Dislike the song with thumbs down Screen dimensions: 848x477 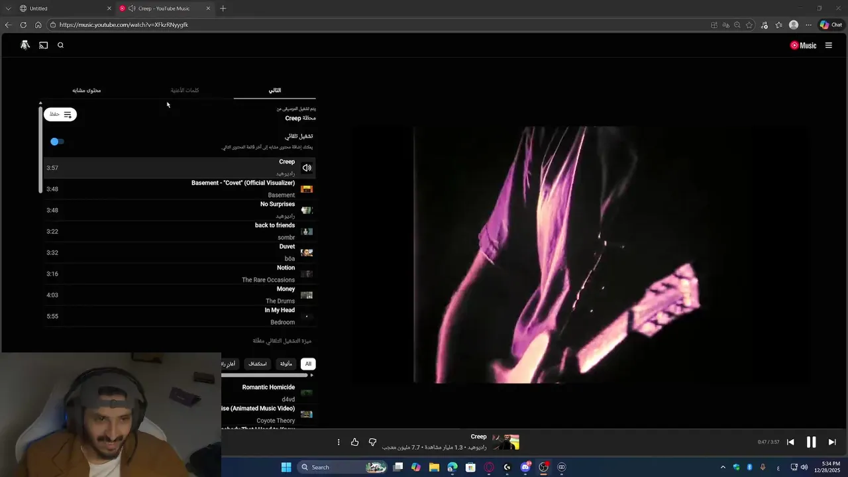[x=372, y=442]
